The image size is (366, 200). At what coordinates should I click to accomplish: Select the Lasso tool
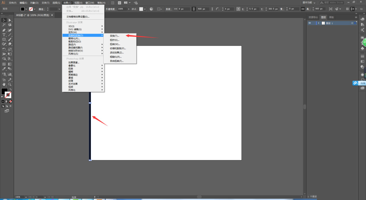coord(10,25)
